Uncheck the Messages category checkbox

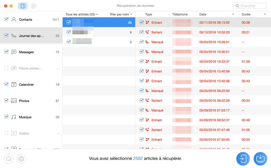point(6,52)
